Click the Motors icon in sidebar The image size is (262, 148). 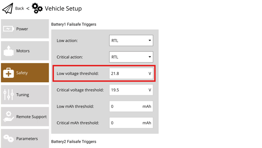point(8,51)
